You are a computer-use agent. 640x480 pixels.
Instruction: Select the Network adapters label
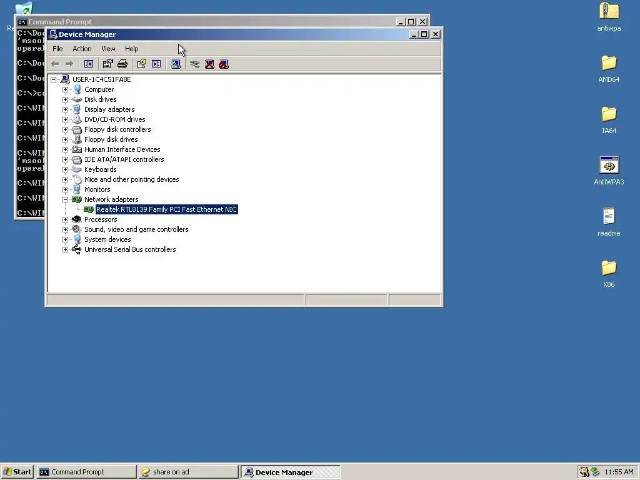(111, 199)
